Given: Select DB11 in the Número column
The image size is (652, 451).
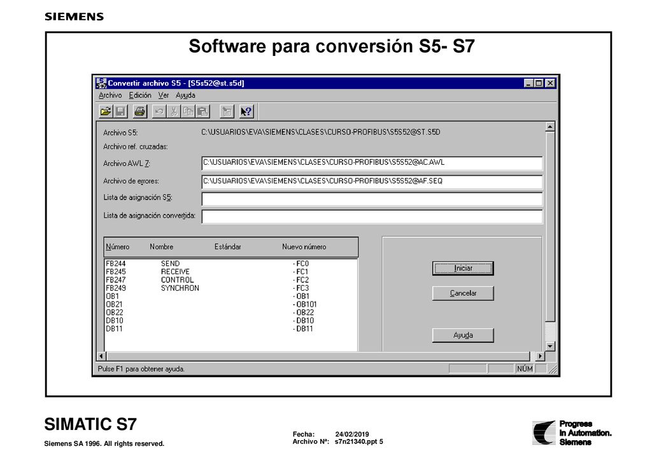Looking at the screenshot, I should (x=115, y=328).
